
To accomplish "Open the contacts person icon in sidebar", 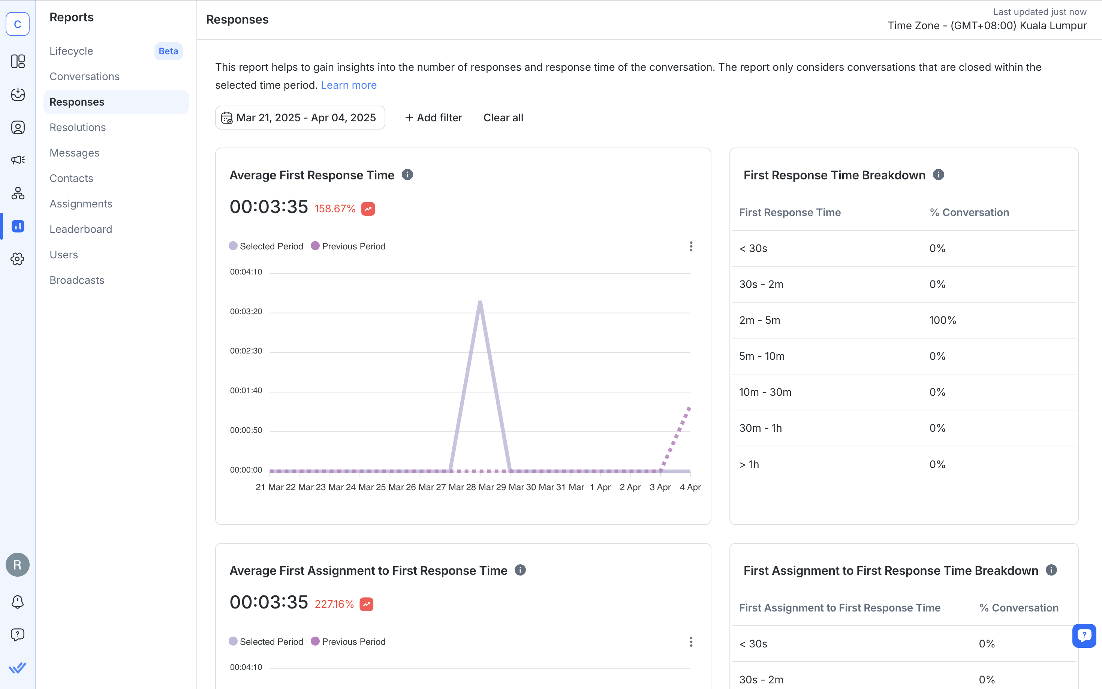I will click(17, 127).
